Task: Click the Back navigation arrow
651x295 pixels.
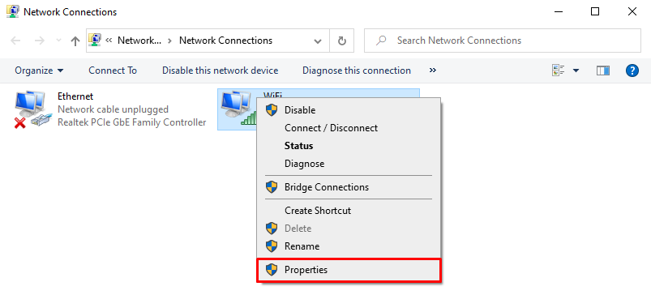Action: click(15, 41)
